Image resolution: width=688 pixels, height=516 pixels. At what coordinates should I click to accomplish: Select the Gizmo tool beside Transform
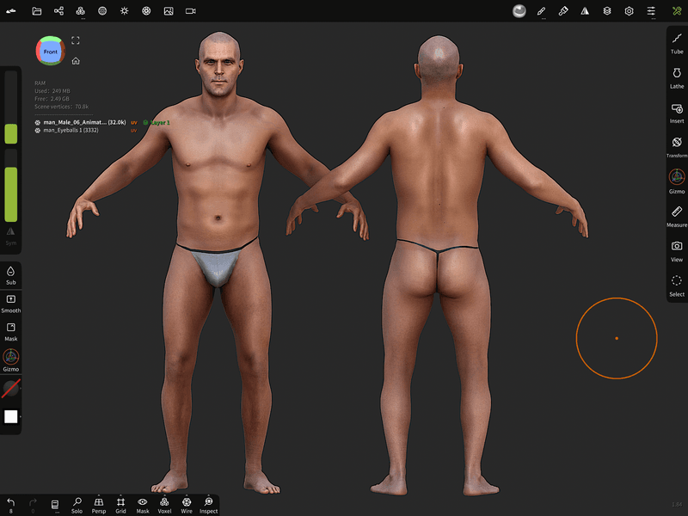[677, 181]
